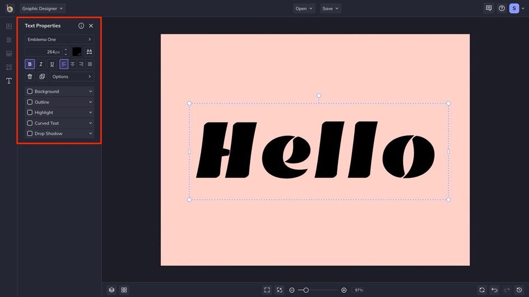Open the user account avatar S

coord(514,8)
